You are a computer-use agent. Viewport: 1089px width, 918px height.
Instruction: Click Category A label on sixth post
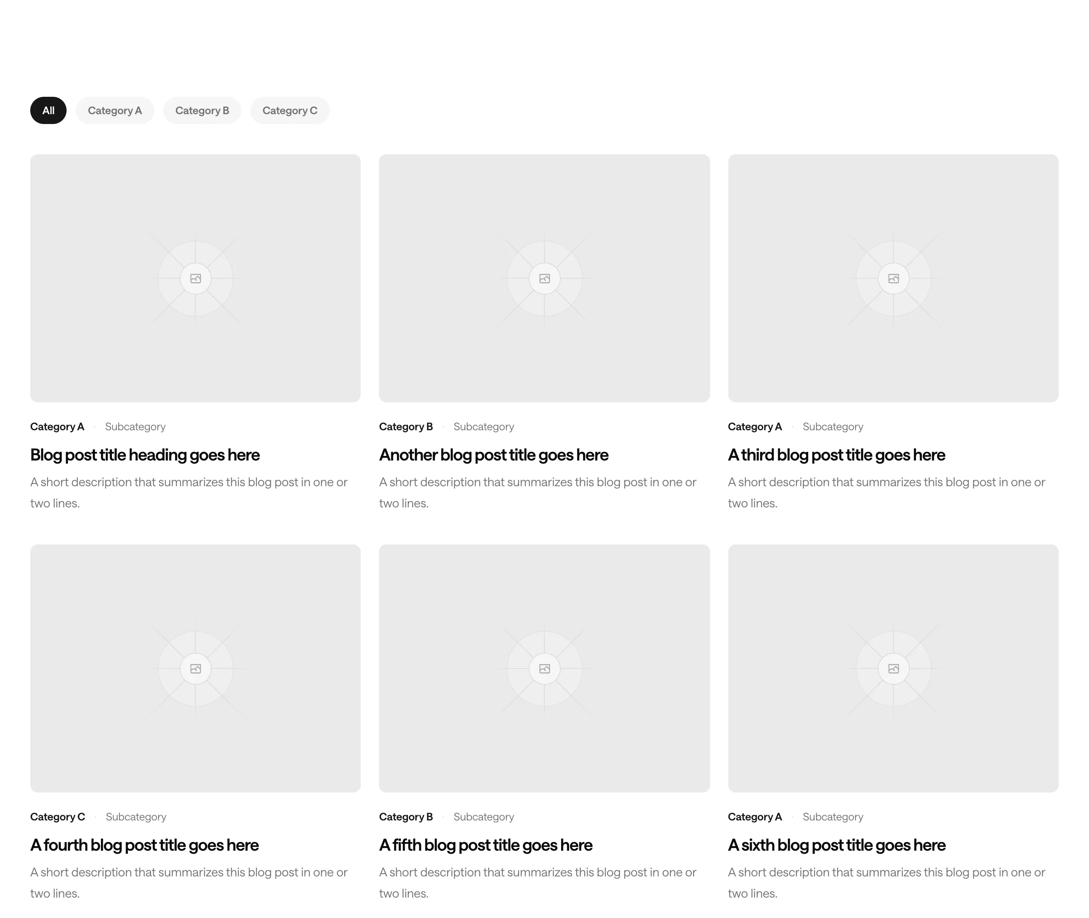pos(755,817)
